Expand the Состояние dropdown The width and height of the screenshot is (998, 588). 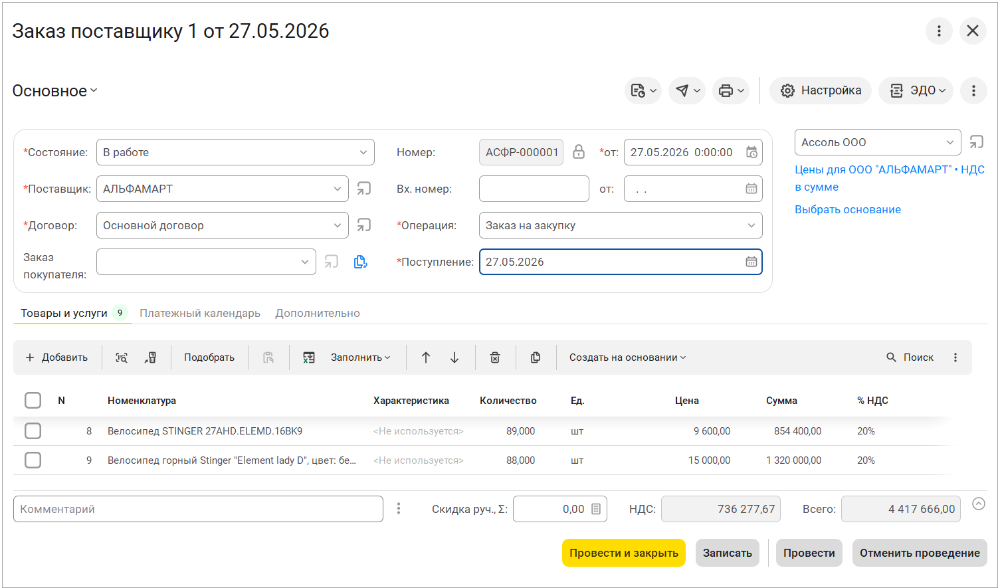pos(363,152)
